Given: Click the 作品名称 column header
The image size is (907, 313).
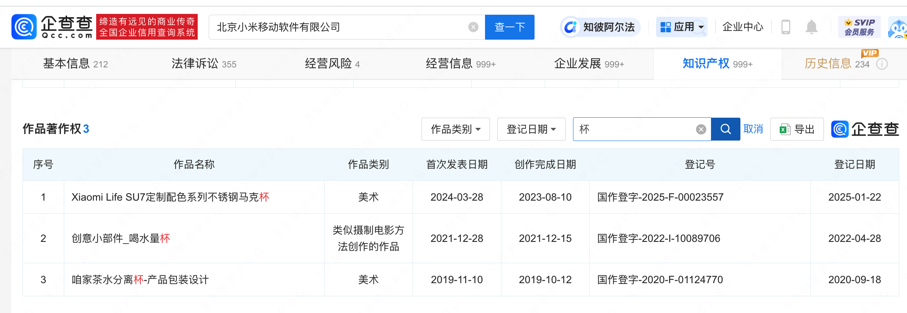Looking at the screenshot, I should [x=194, y=164].
